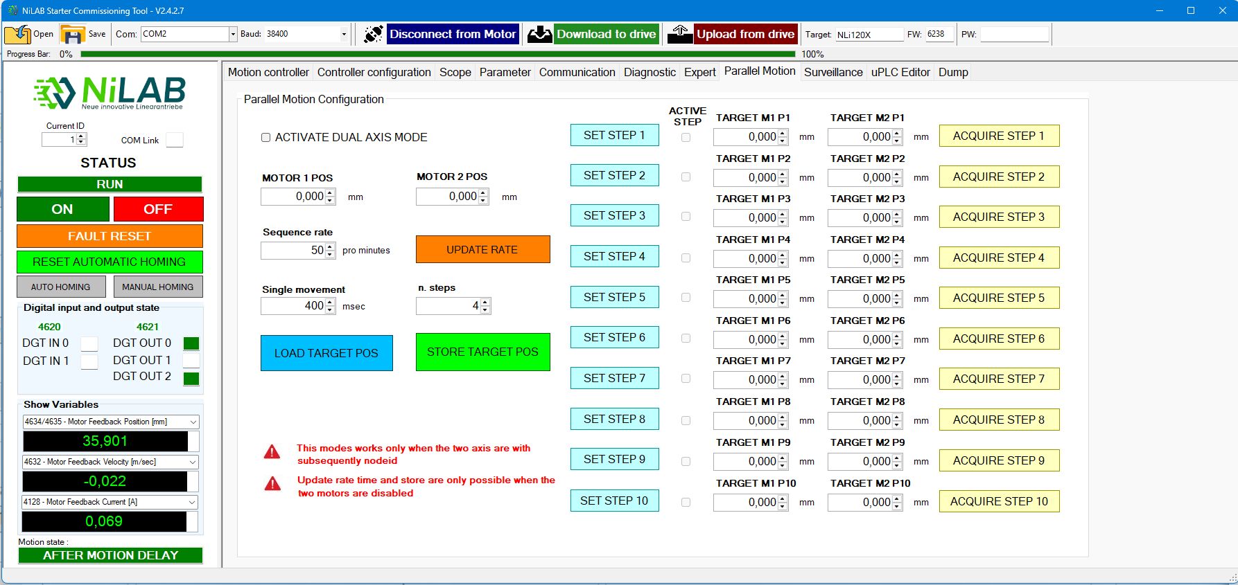Tick the Active Step checkbox for step 1
Image resolution: width=1238 pixels, height=585 pixels.
(x=686, y=137)
